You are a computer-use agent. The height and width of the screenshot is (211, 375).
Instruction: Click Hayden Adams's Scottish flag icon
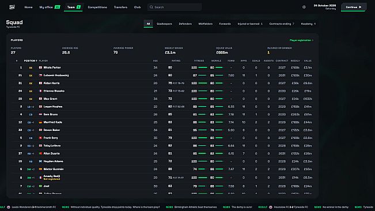(40, 161)
